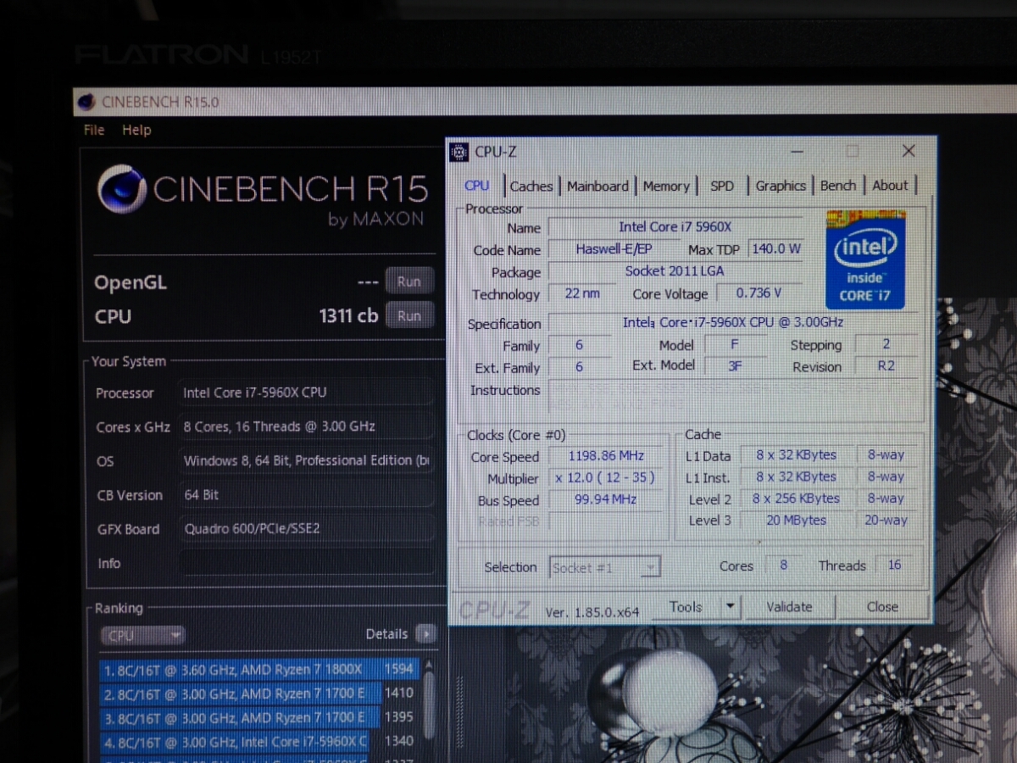Screen dimensions: 1017x763
Task: Click the Processor field Intel Core i7-5960X CPU
Action: pyautogui.click(x=306, y=393)
